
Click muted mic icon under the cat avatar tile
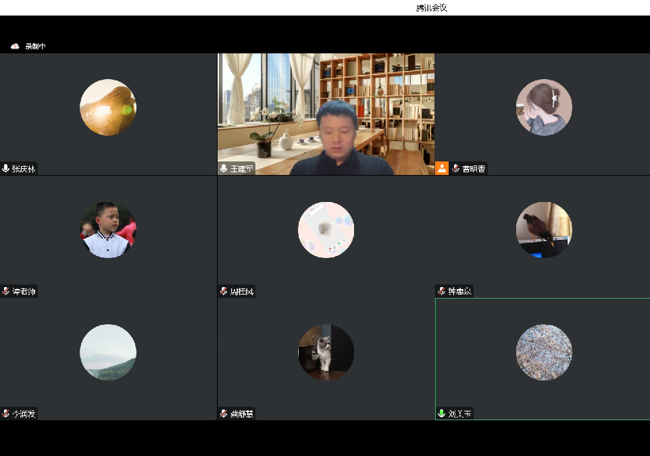tap(224, 413)
